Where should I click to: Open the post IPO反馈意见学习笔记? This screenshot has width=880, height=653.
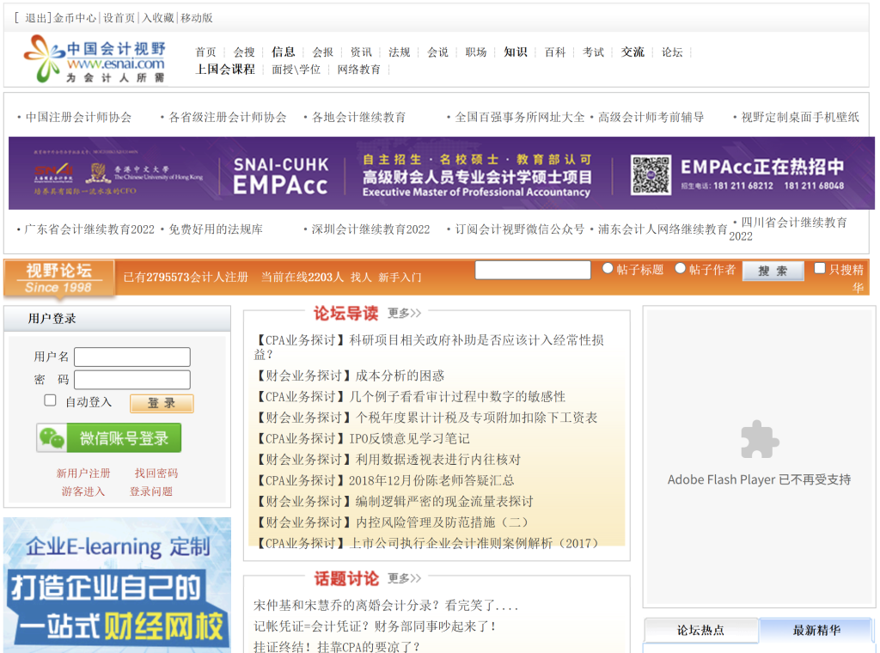(x=409, y=438)
